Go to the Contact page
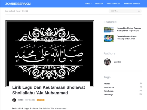The image size is (147, 110). 99,4
